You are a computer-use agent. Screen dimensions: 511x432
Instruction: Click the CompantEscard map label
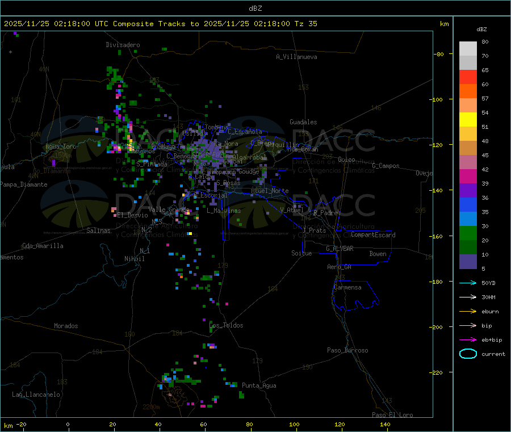(x=373, y=234)
